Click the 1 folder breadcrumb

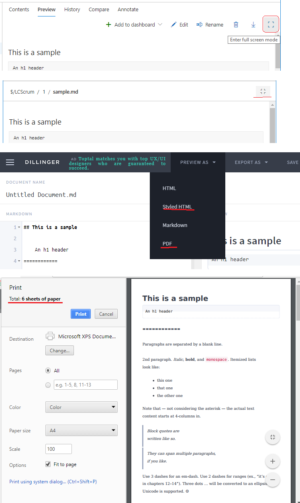click(x=44, y=92)
